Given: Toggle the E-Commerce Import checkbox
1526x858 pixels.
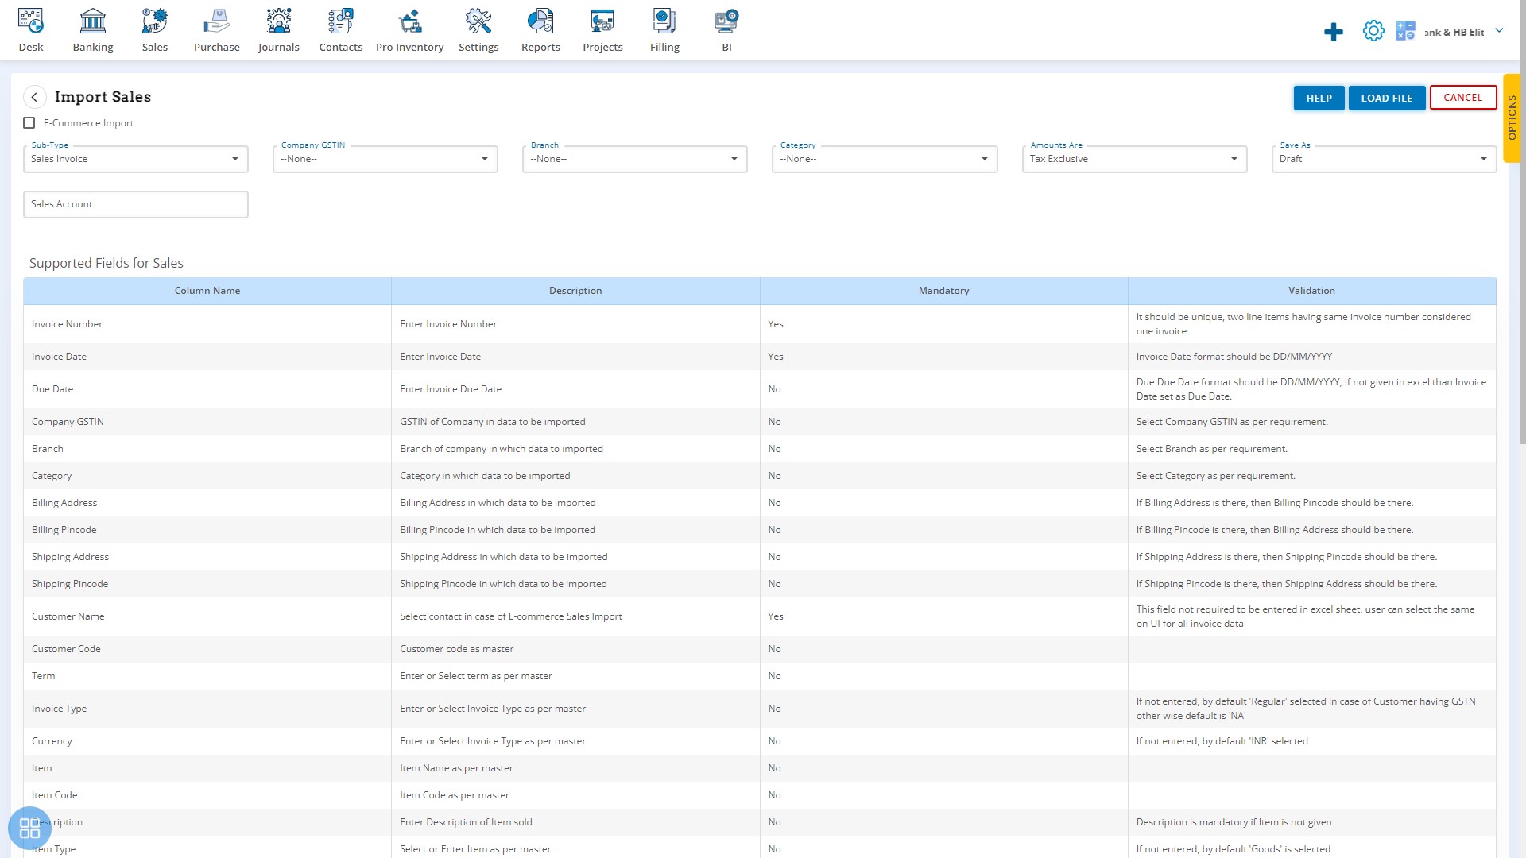Looking at the screenshot, I should pos(29,122).
